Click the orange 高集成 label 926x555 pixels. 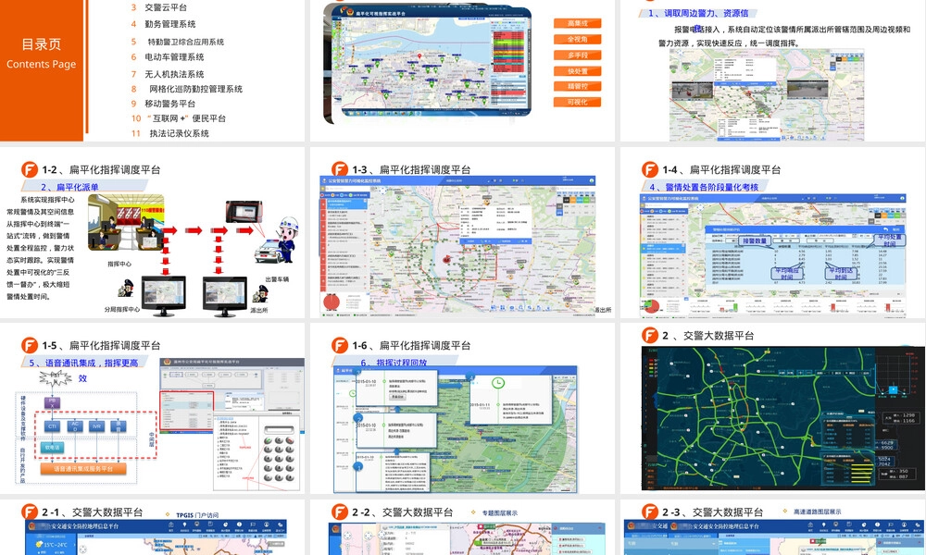tap(577, 24)
